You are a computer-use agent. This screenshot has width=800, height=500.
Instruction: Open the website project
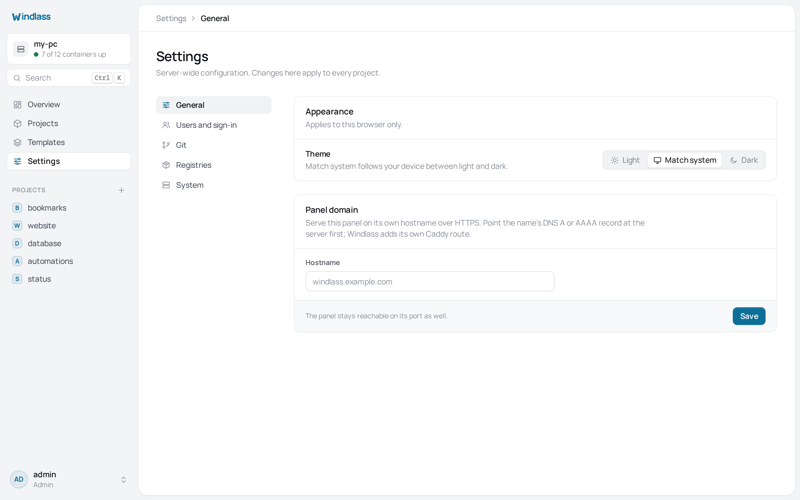click(69, 226)
